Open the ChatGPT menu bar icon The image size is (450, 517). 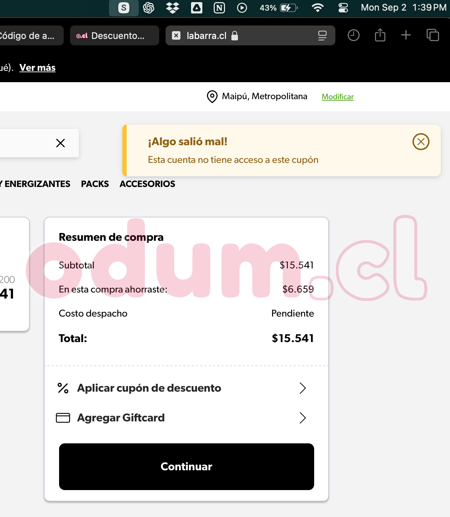click(149, 8)
